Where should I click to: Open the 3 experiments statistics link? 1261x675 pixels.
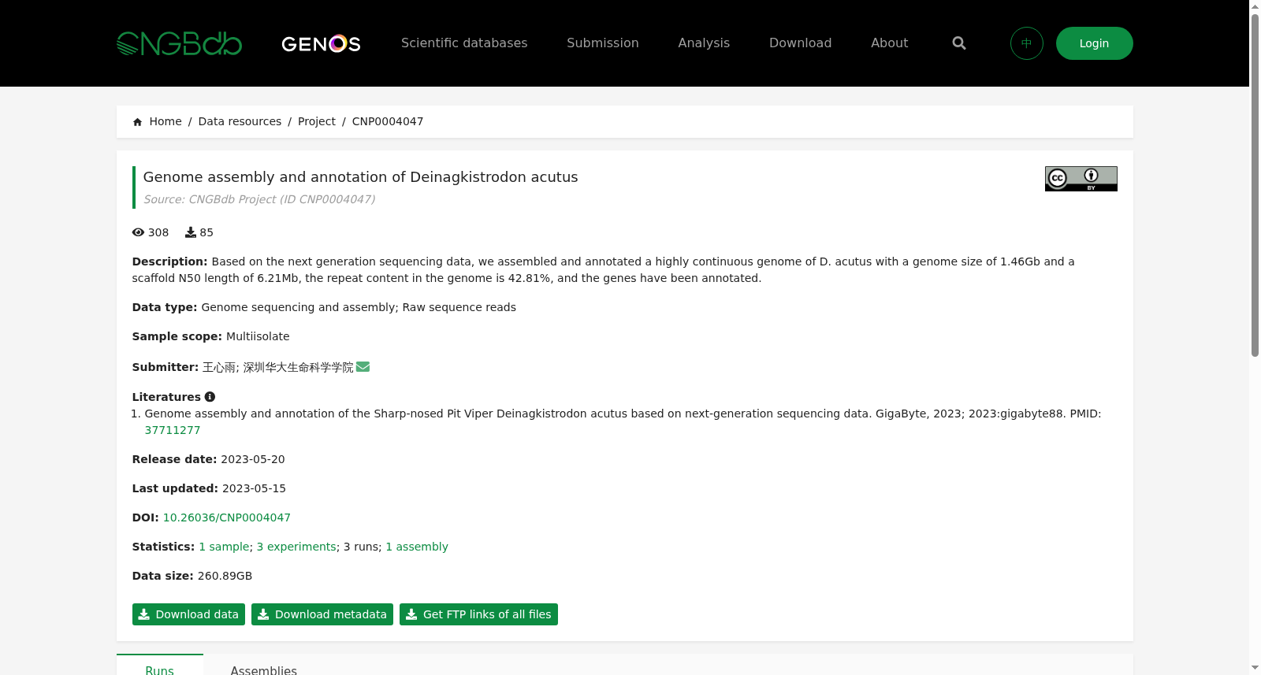coord(296,547)
